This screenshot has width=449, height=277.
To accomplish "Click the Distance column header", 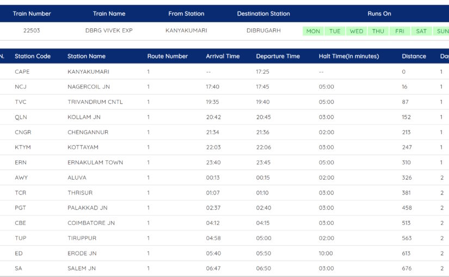I will pyautogui.click(x=414, y=56).
